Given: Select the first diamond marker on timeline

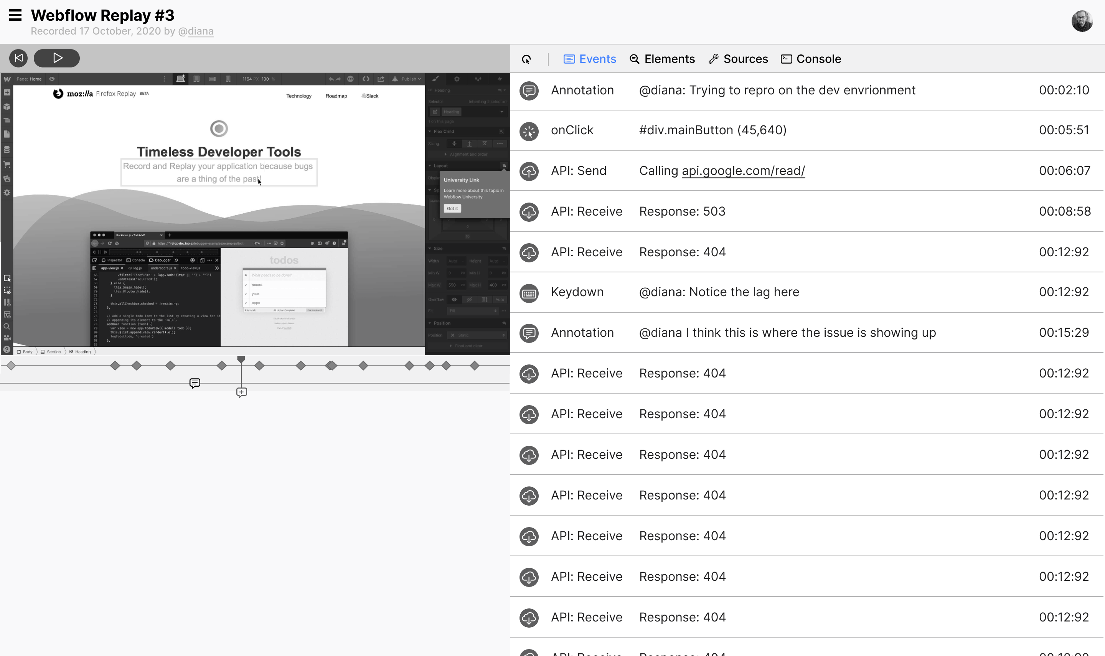Looking at the screenshot, I should click(x=12, y=366).
